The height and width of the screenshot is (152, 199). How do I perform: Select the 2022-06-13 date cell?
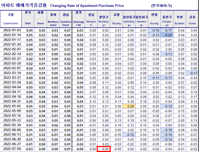click(x=12, y=135)
